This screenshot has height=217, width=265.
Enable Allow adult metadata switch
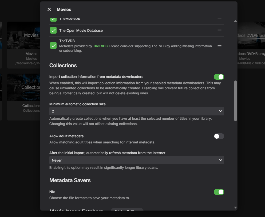(219, 136)
